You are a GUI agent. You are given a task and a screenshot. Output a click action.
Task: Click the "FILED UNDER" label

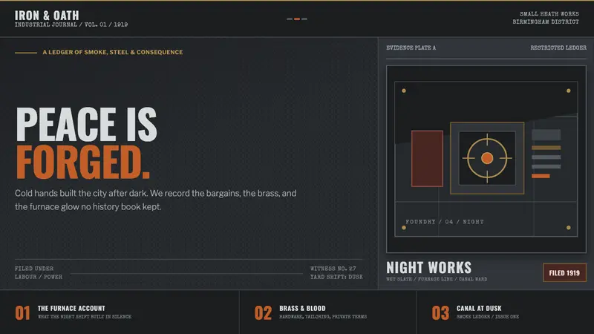coord(34,269)
